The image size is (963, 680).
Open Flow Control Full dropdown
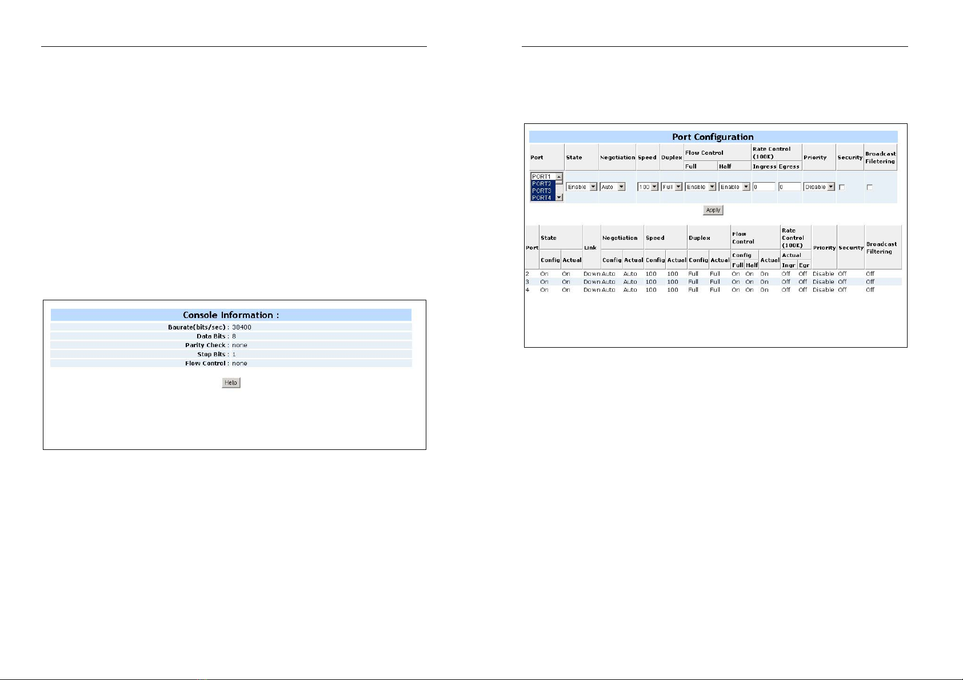click(x=700, y=187)
